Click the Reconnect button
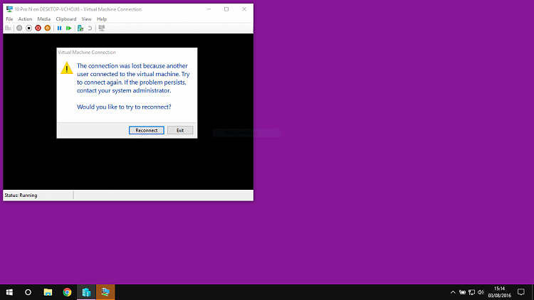 147,130
